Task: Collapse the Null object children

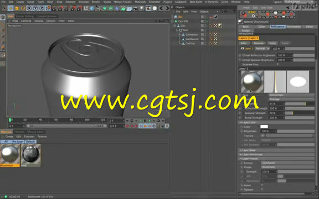Action: pyautogui.click(x=177, y=30)
